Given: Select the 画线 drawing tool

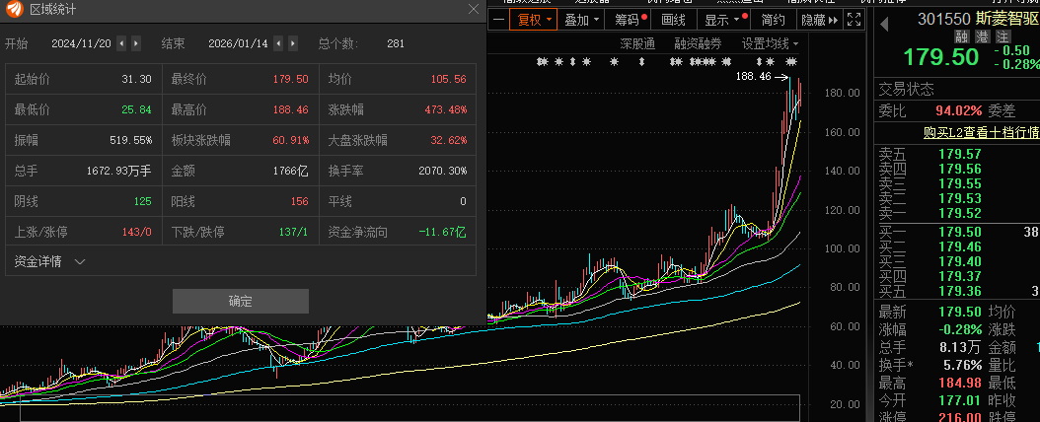Looking at the screenshot, I should click(673, 20).
